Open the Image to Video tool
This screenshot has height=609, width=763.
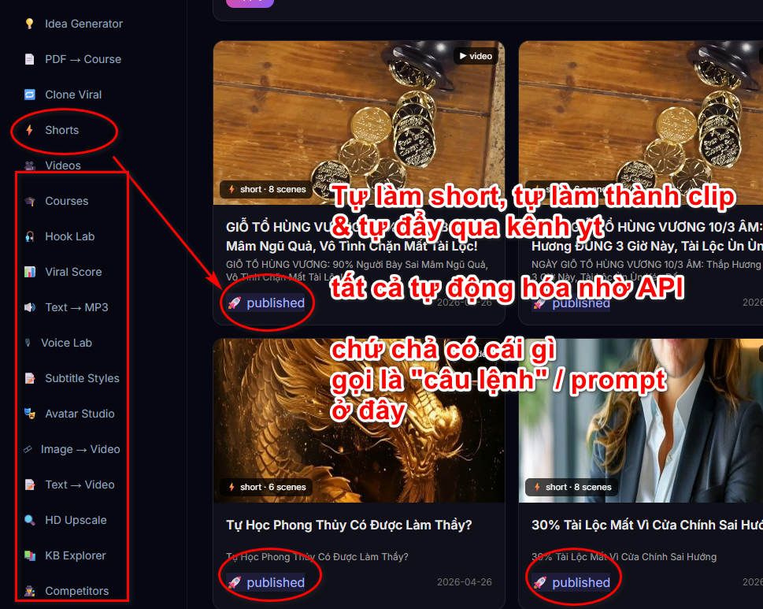coord(80,449)
